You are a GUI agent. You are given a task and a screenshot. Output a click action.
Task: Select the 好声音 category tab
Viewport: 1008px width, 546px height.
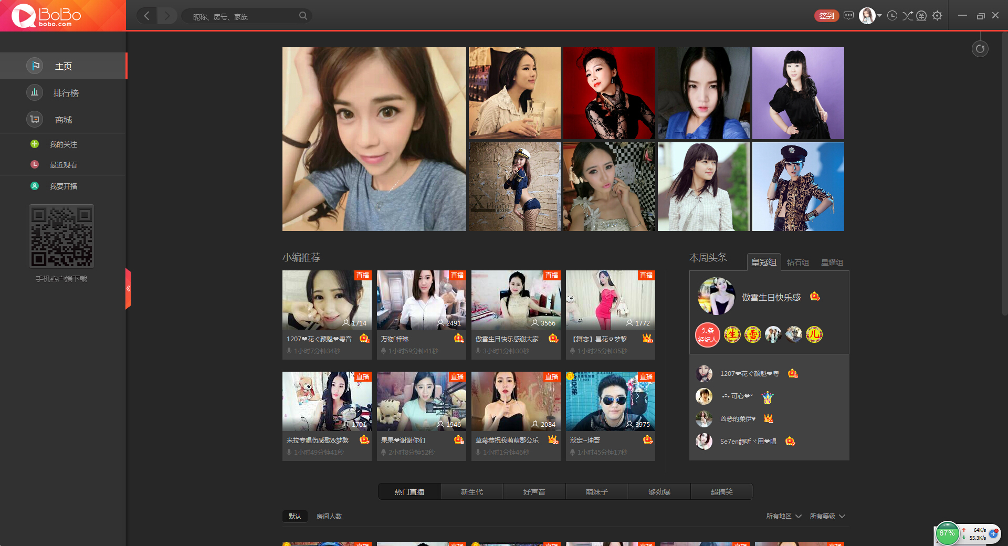click(x=534, y=492)
